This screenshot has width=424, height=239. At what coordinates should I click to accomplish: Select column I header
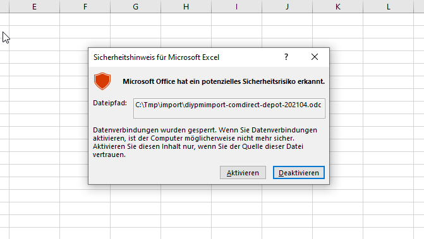pos(236,6)
